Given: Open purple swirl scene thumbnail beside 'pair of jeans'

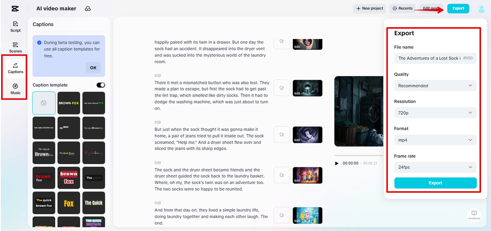Looking at the screenshot, I should pos(307,134).
